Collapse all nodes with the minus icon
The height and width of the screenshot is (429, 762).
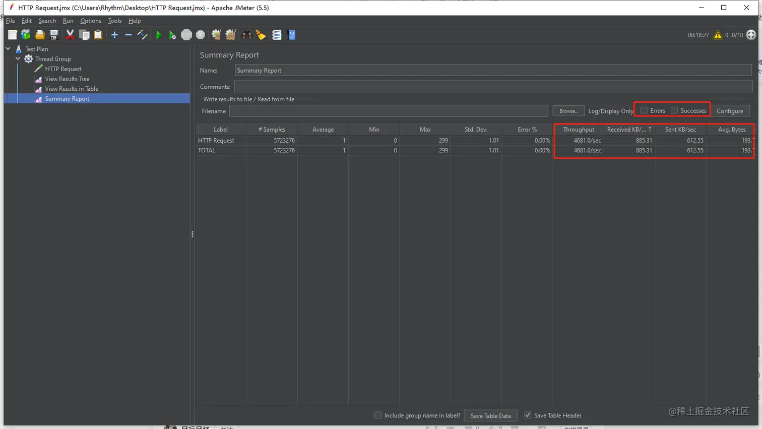coord(128,35)
